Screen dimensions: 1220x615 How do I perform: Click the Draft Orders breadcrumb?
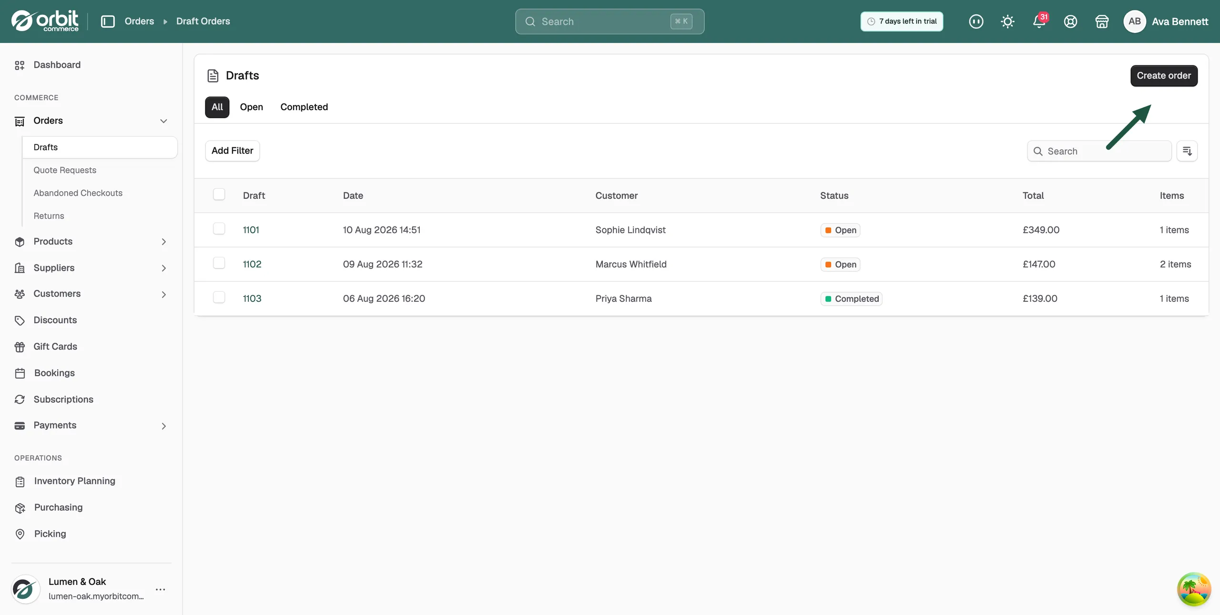(203, 21)
